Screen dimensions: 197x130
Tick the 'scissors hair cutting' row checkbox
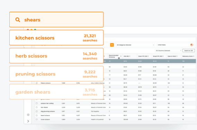pyautogui.click(x=37, y=103)
